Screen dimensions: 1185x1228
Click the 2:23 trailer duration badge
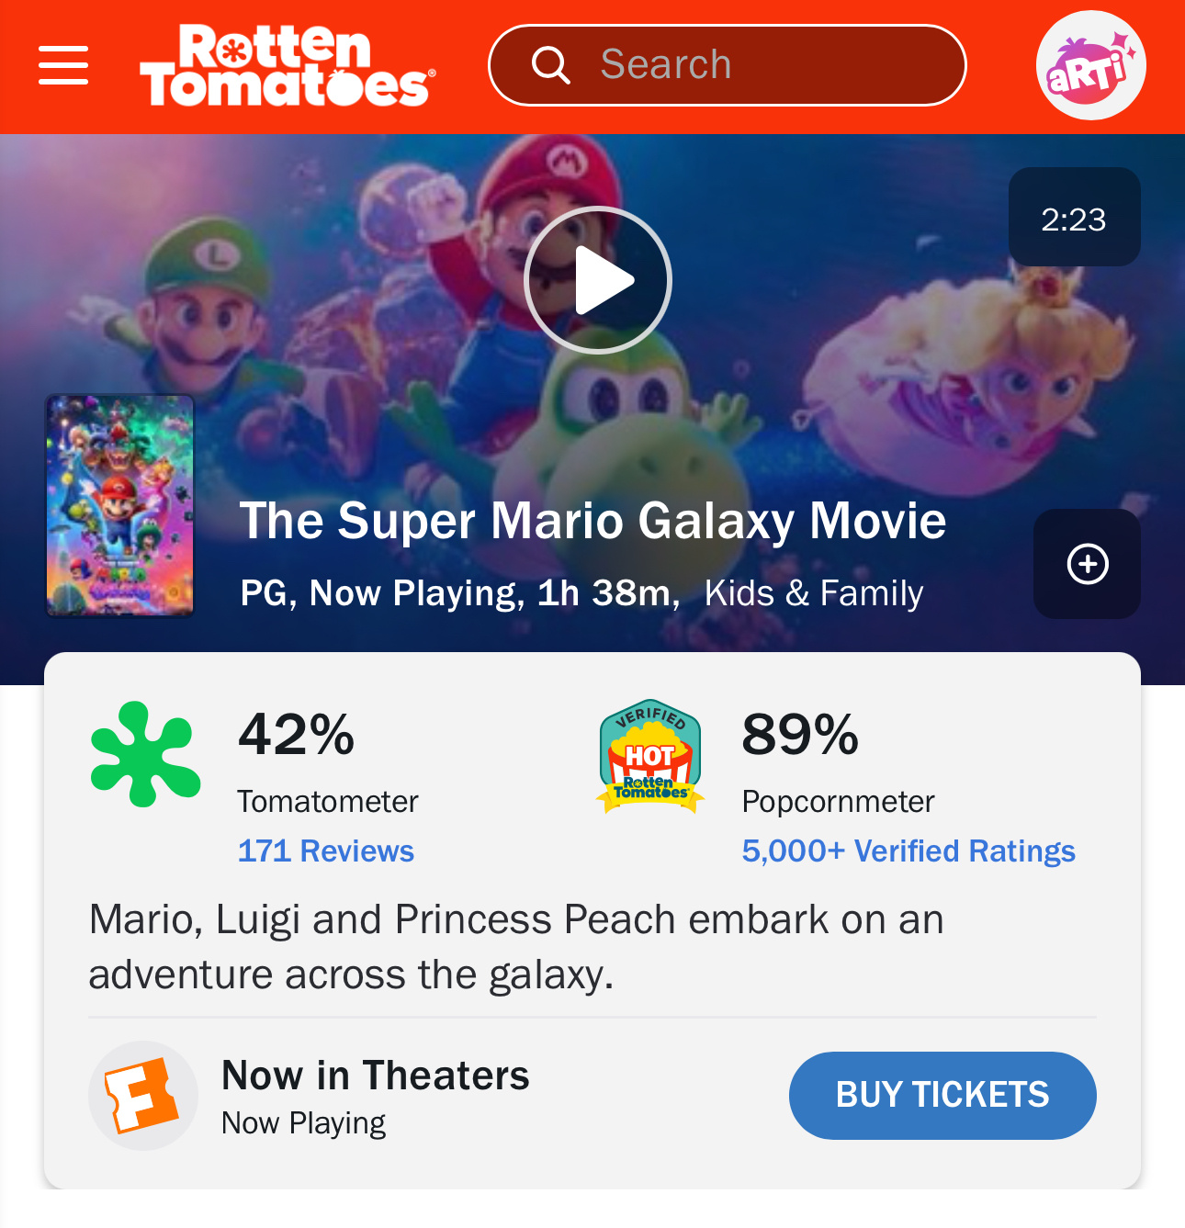tap(1074, 218)
